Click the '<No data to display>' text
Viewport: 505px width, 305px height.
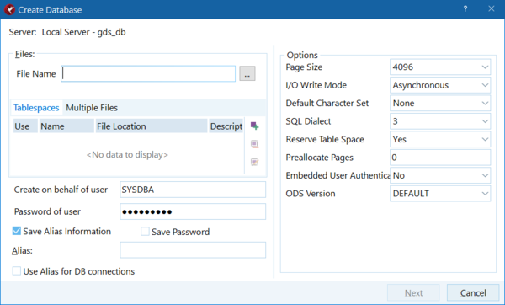tap(127, 155)
